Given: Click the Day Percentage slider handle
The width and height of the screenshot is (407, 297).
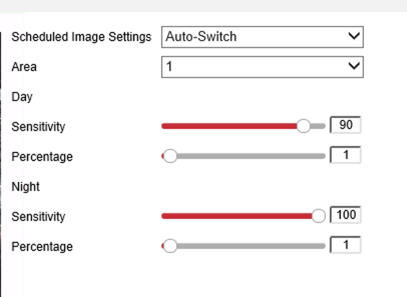Looking at the screenshot, I should coord(170,156).
